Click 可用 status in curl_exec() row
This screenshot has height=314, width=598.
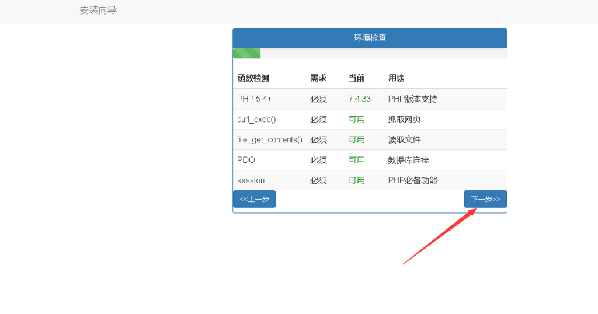tap(357, 120)
